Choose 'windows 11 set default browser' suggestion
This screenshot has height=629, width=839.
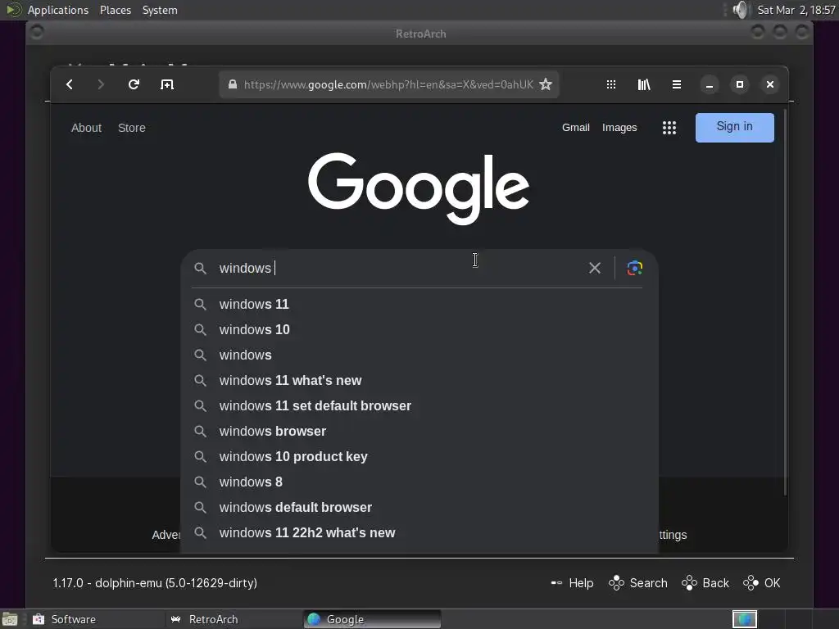[419, 406]
